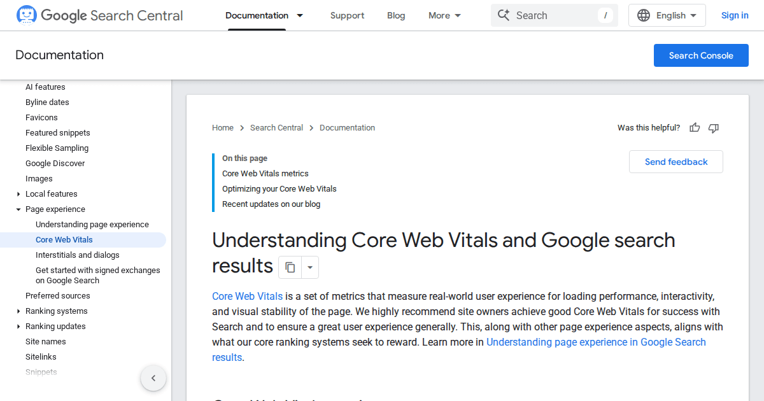This screenshot has height=401, width=764.
Task: Open the More menu dropdown
Action: pos(445,15)
